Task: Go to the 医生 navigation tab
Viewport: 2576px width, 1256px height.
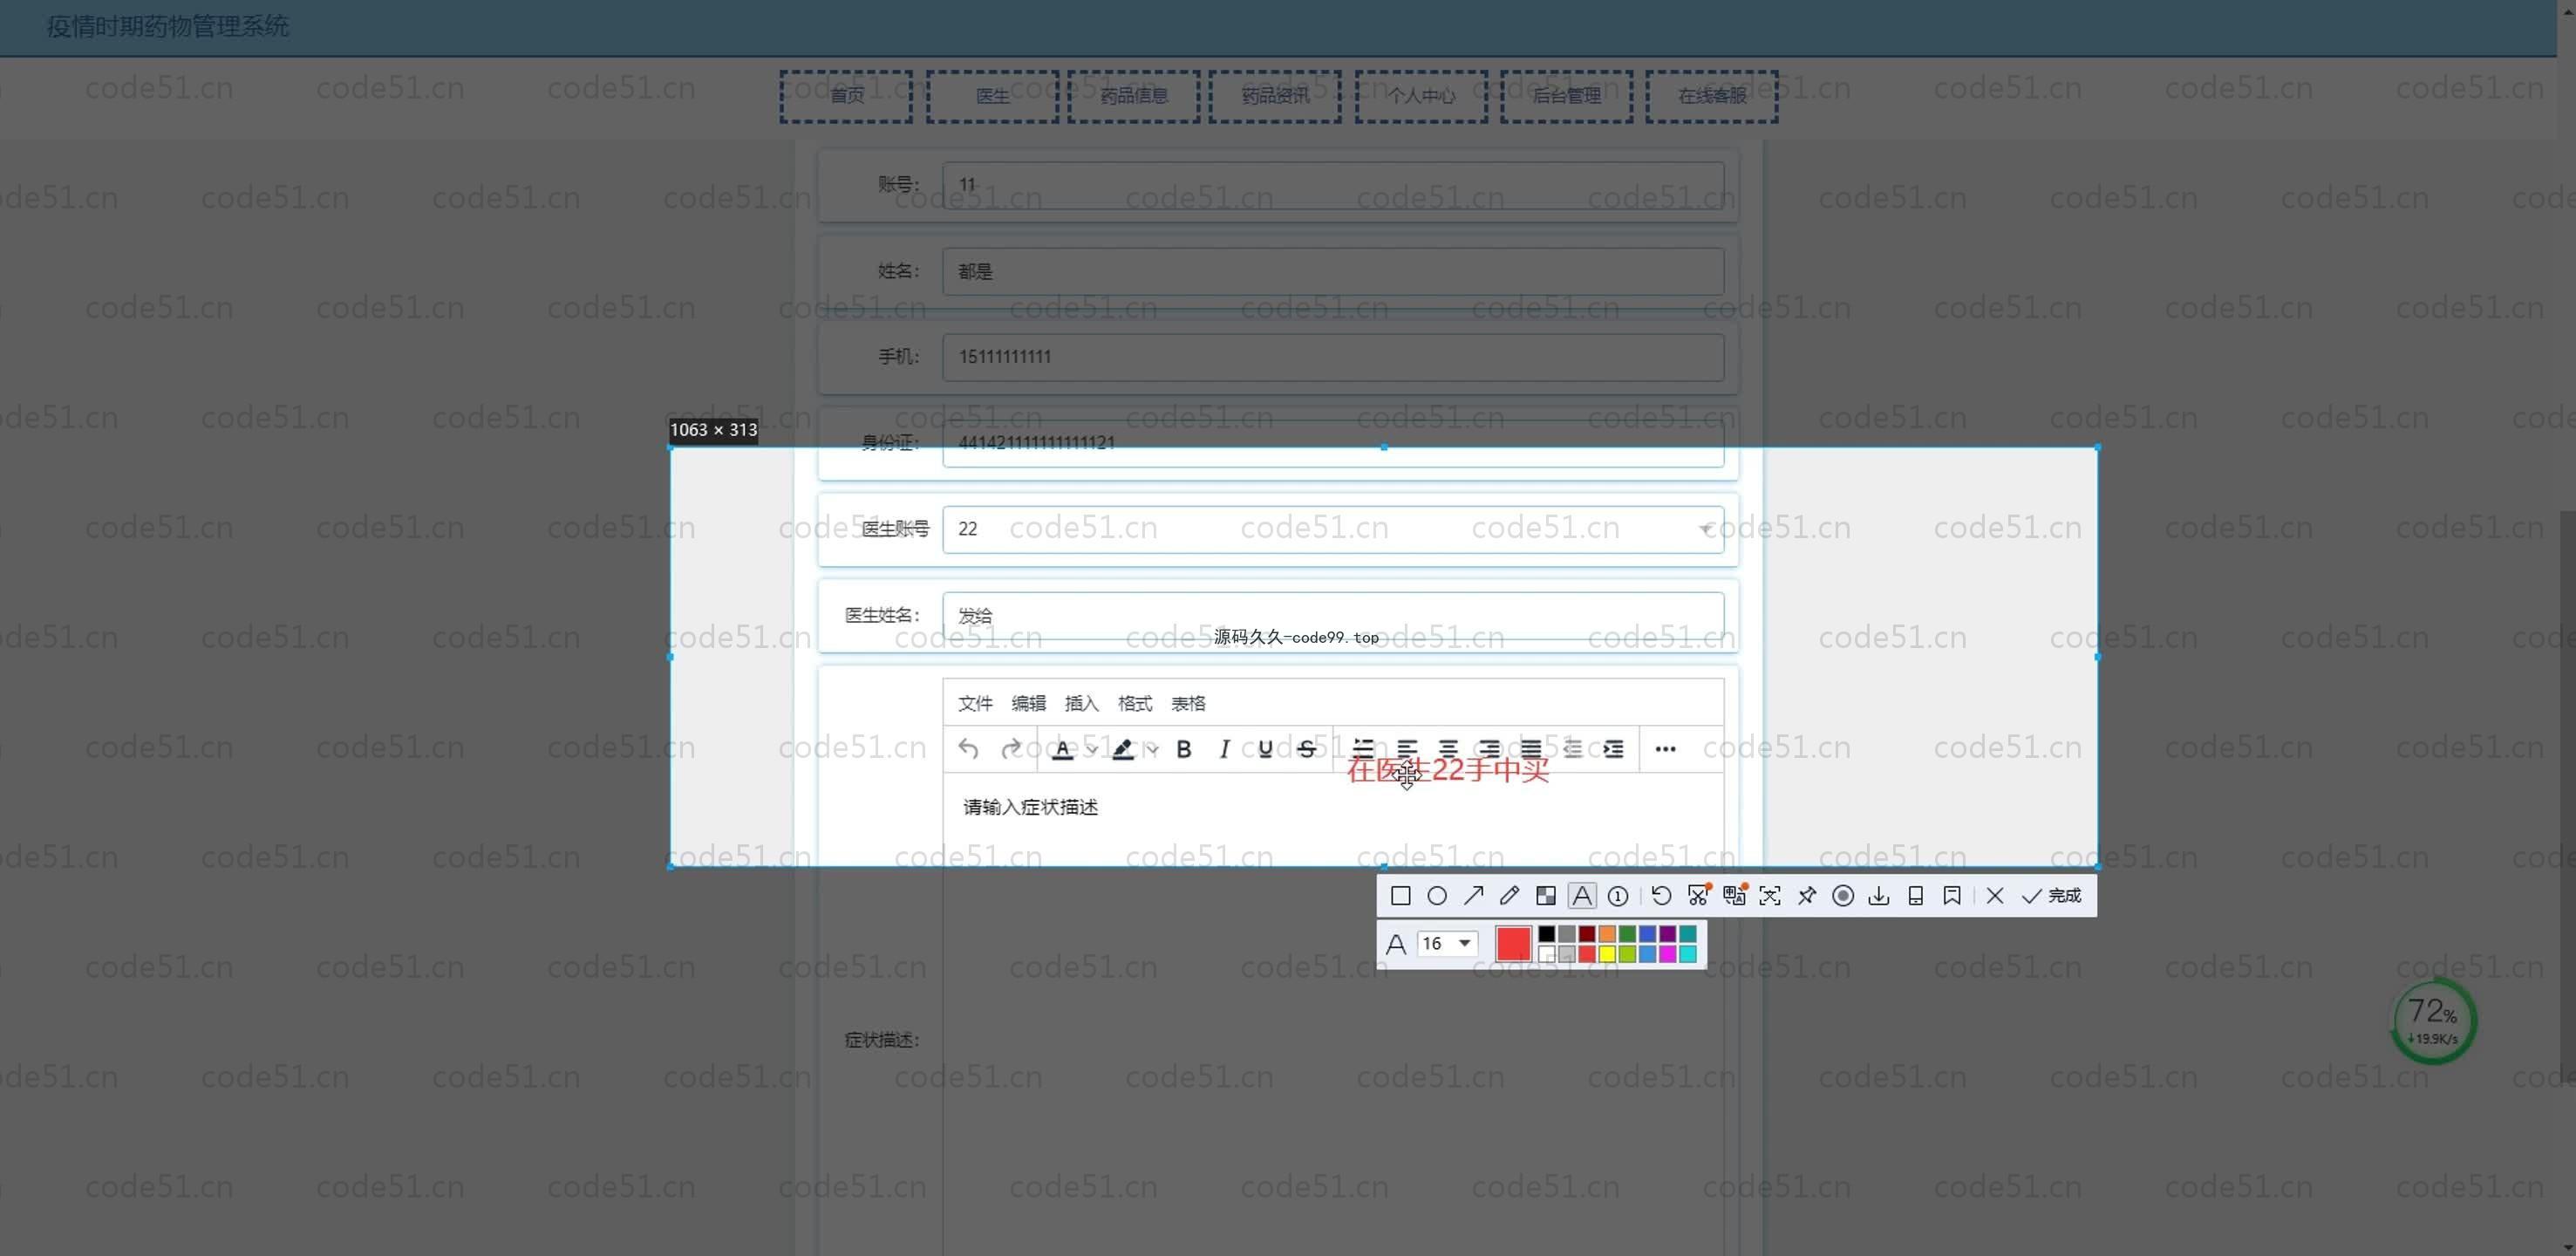Action: [992, 96]
